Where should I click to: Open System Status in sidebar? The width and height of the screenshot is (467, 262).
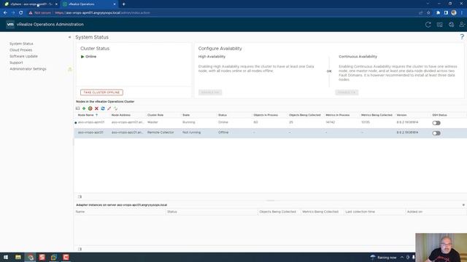[x=21, y=44]
